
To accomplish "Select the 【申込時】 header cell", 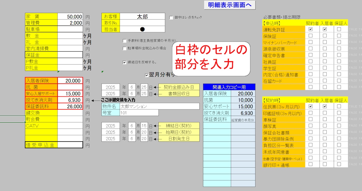I will 284,23.
